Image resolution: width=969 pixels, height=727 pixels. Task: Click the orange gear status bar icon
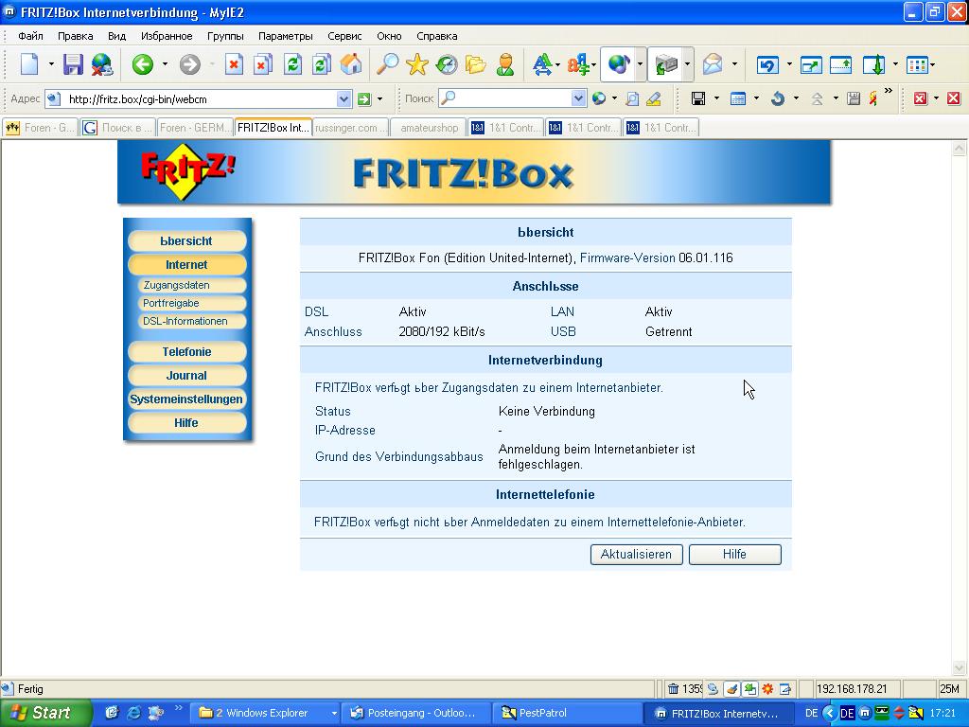[x=767, y=689]
